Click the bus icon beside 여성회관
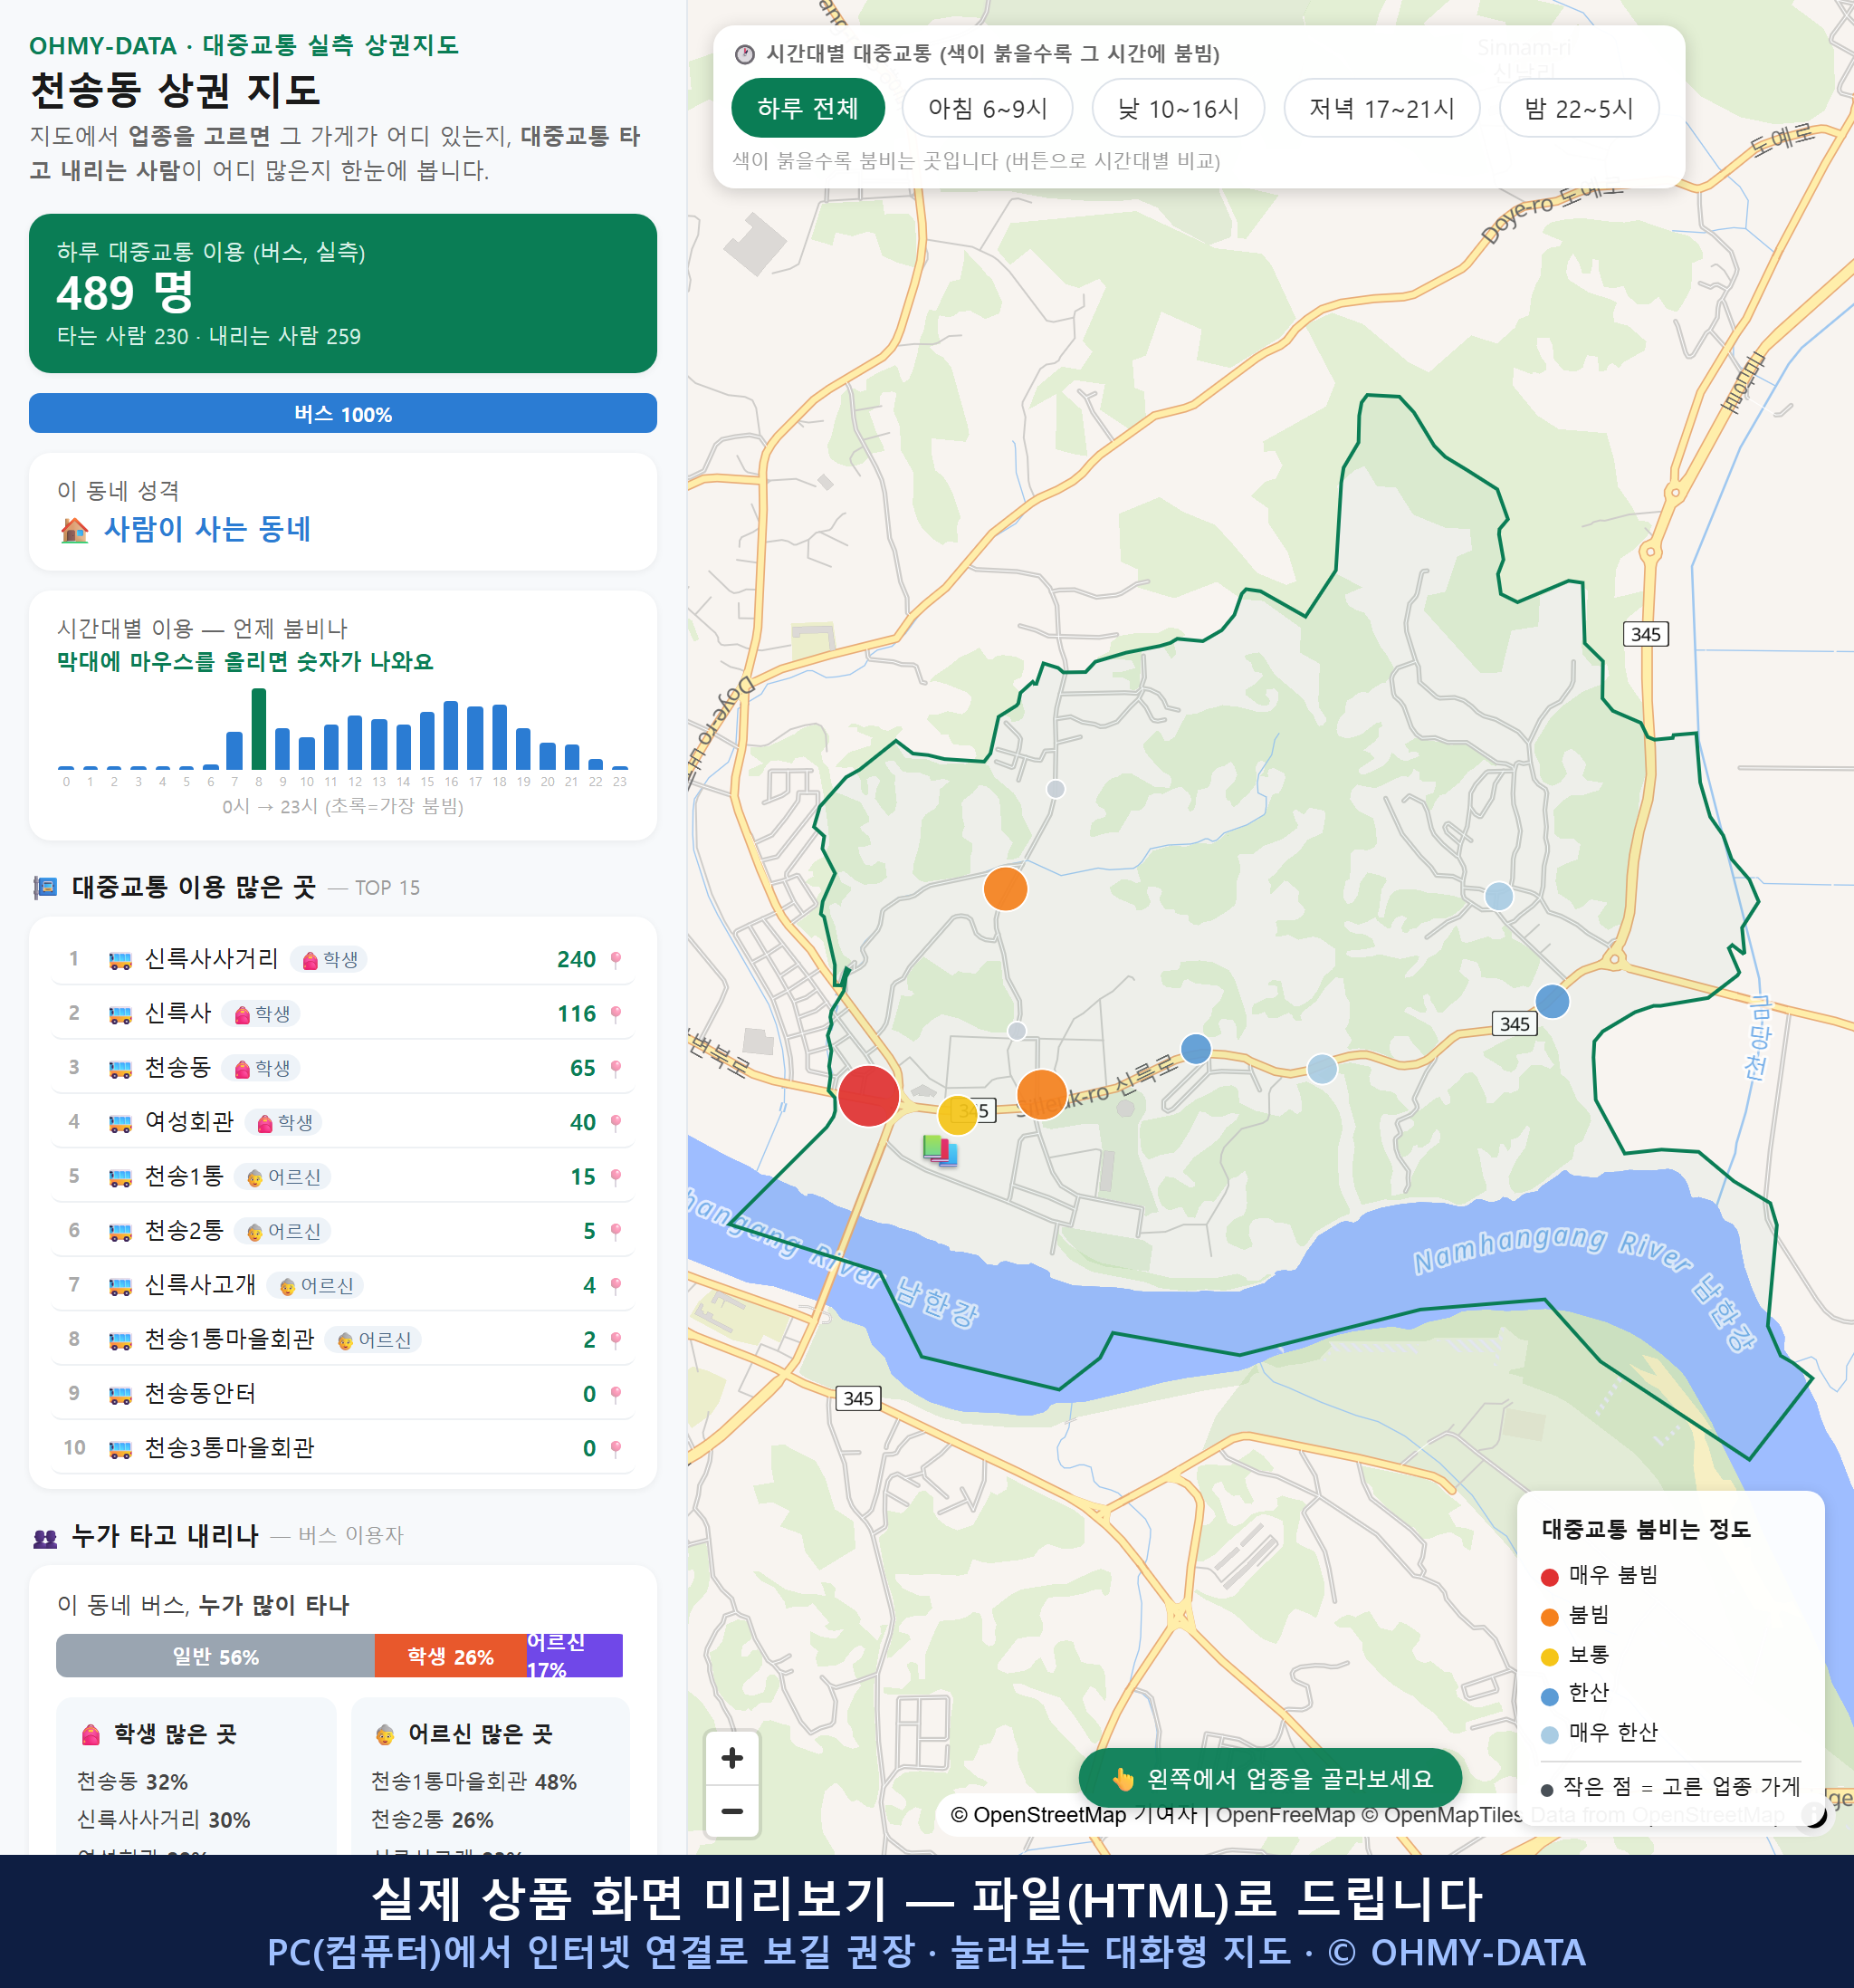 click(x=119, y=1124)
